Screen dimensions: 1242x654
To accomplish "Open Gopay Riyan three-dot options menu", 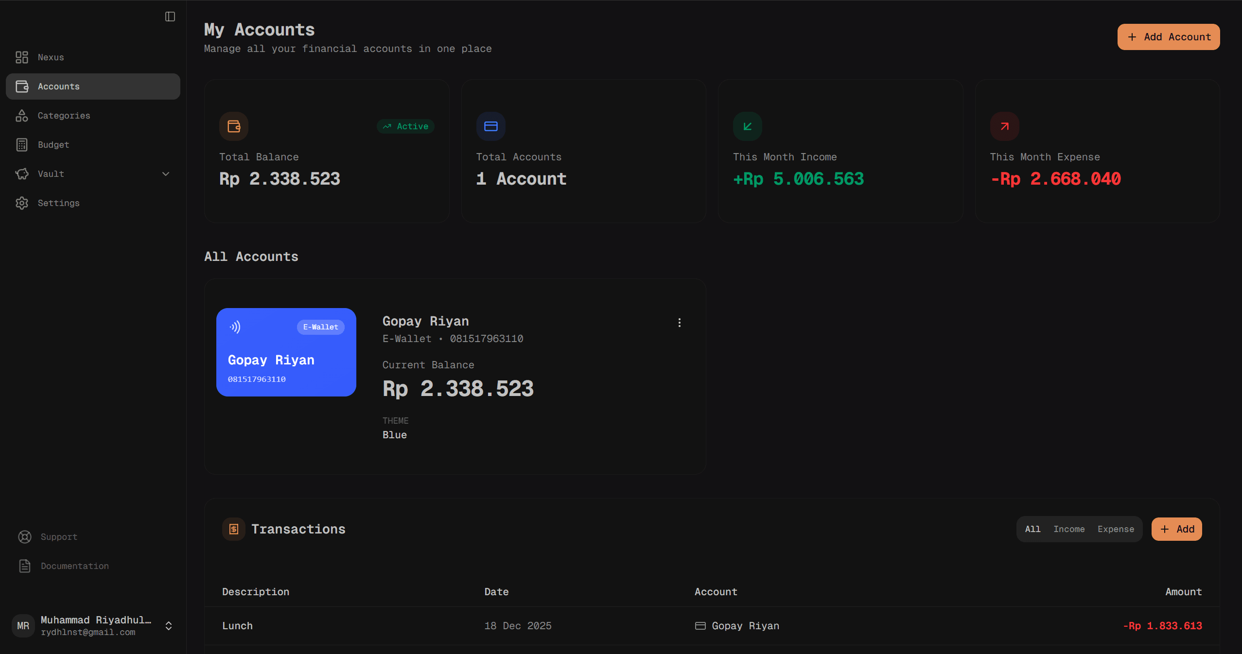I will [x=680, y=323].
